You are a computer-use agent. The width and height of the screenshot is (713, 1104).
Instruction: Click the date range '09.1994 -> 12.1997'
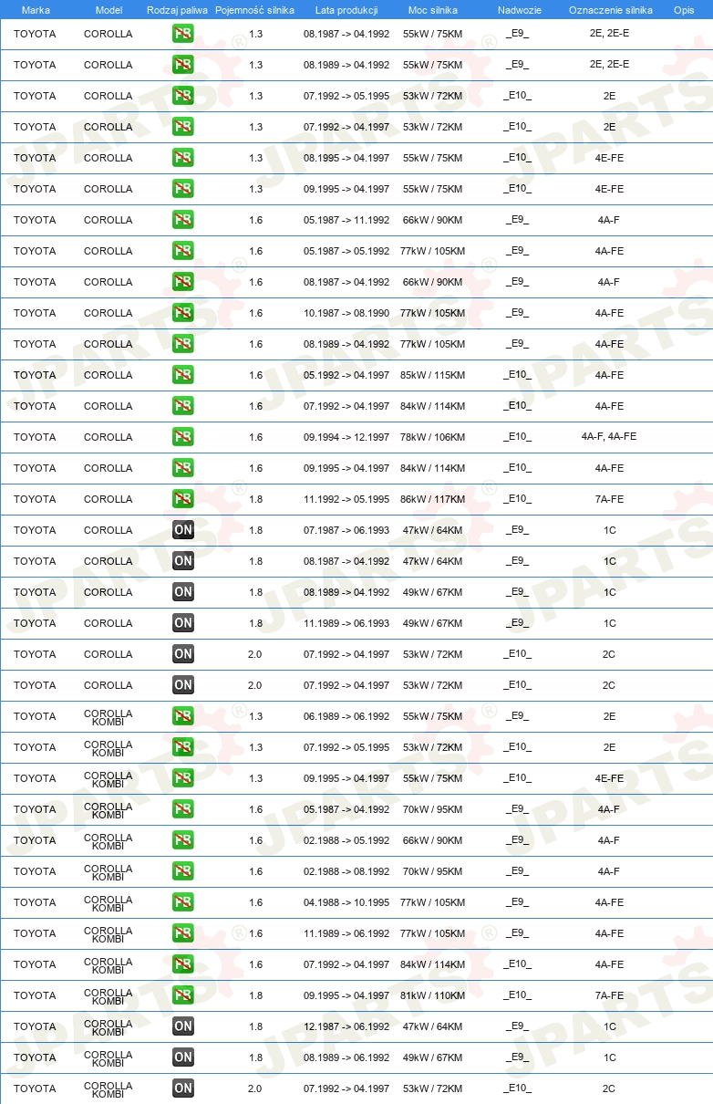pyautogui.click(x=346, y=437)
